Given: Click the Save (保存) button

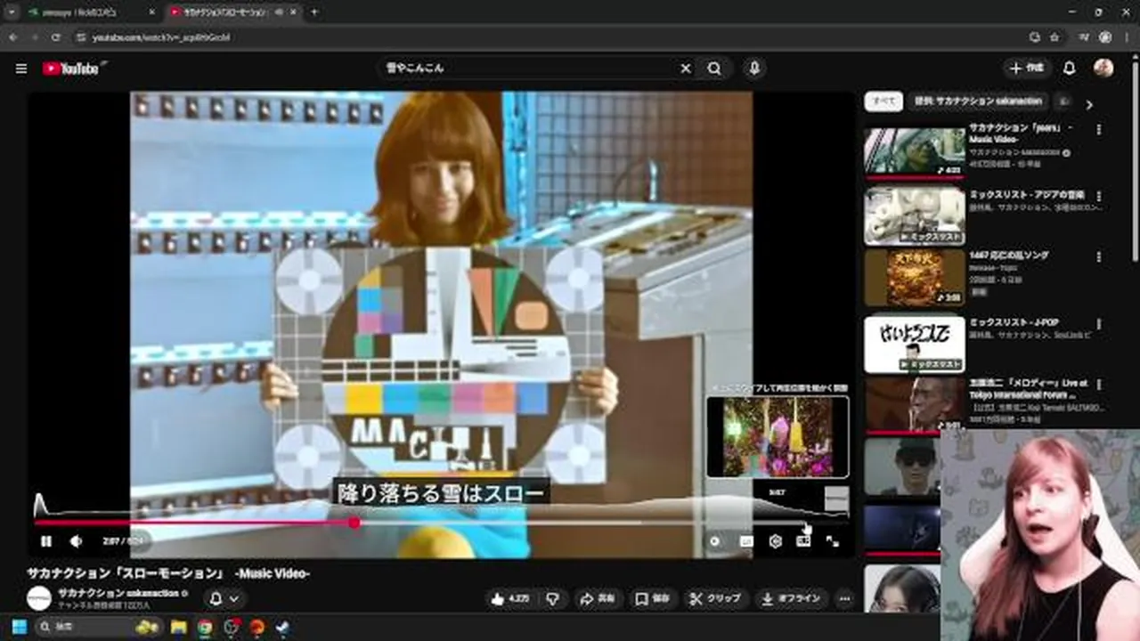Looking at the screenshot, I should coord(653,598).
